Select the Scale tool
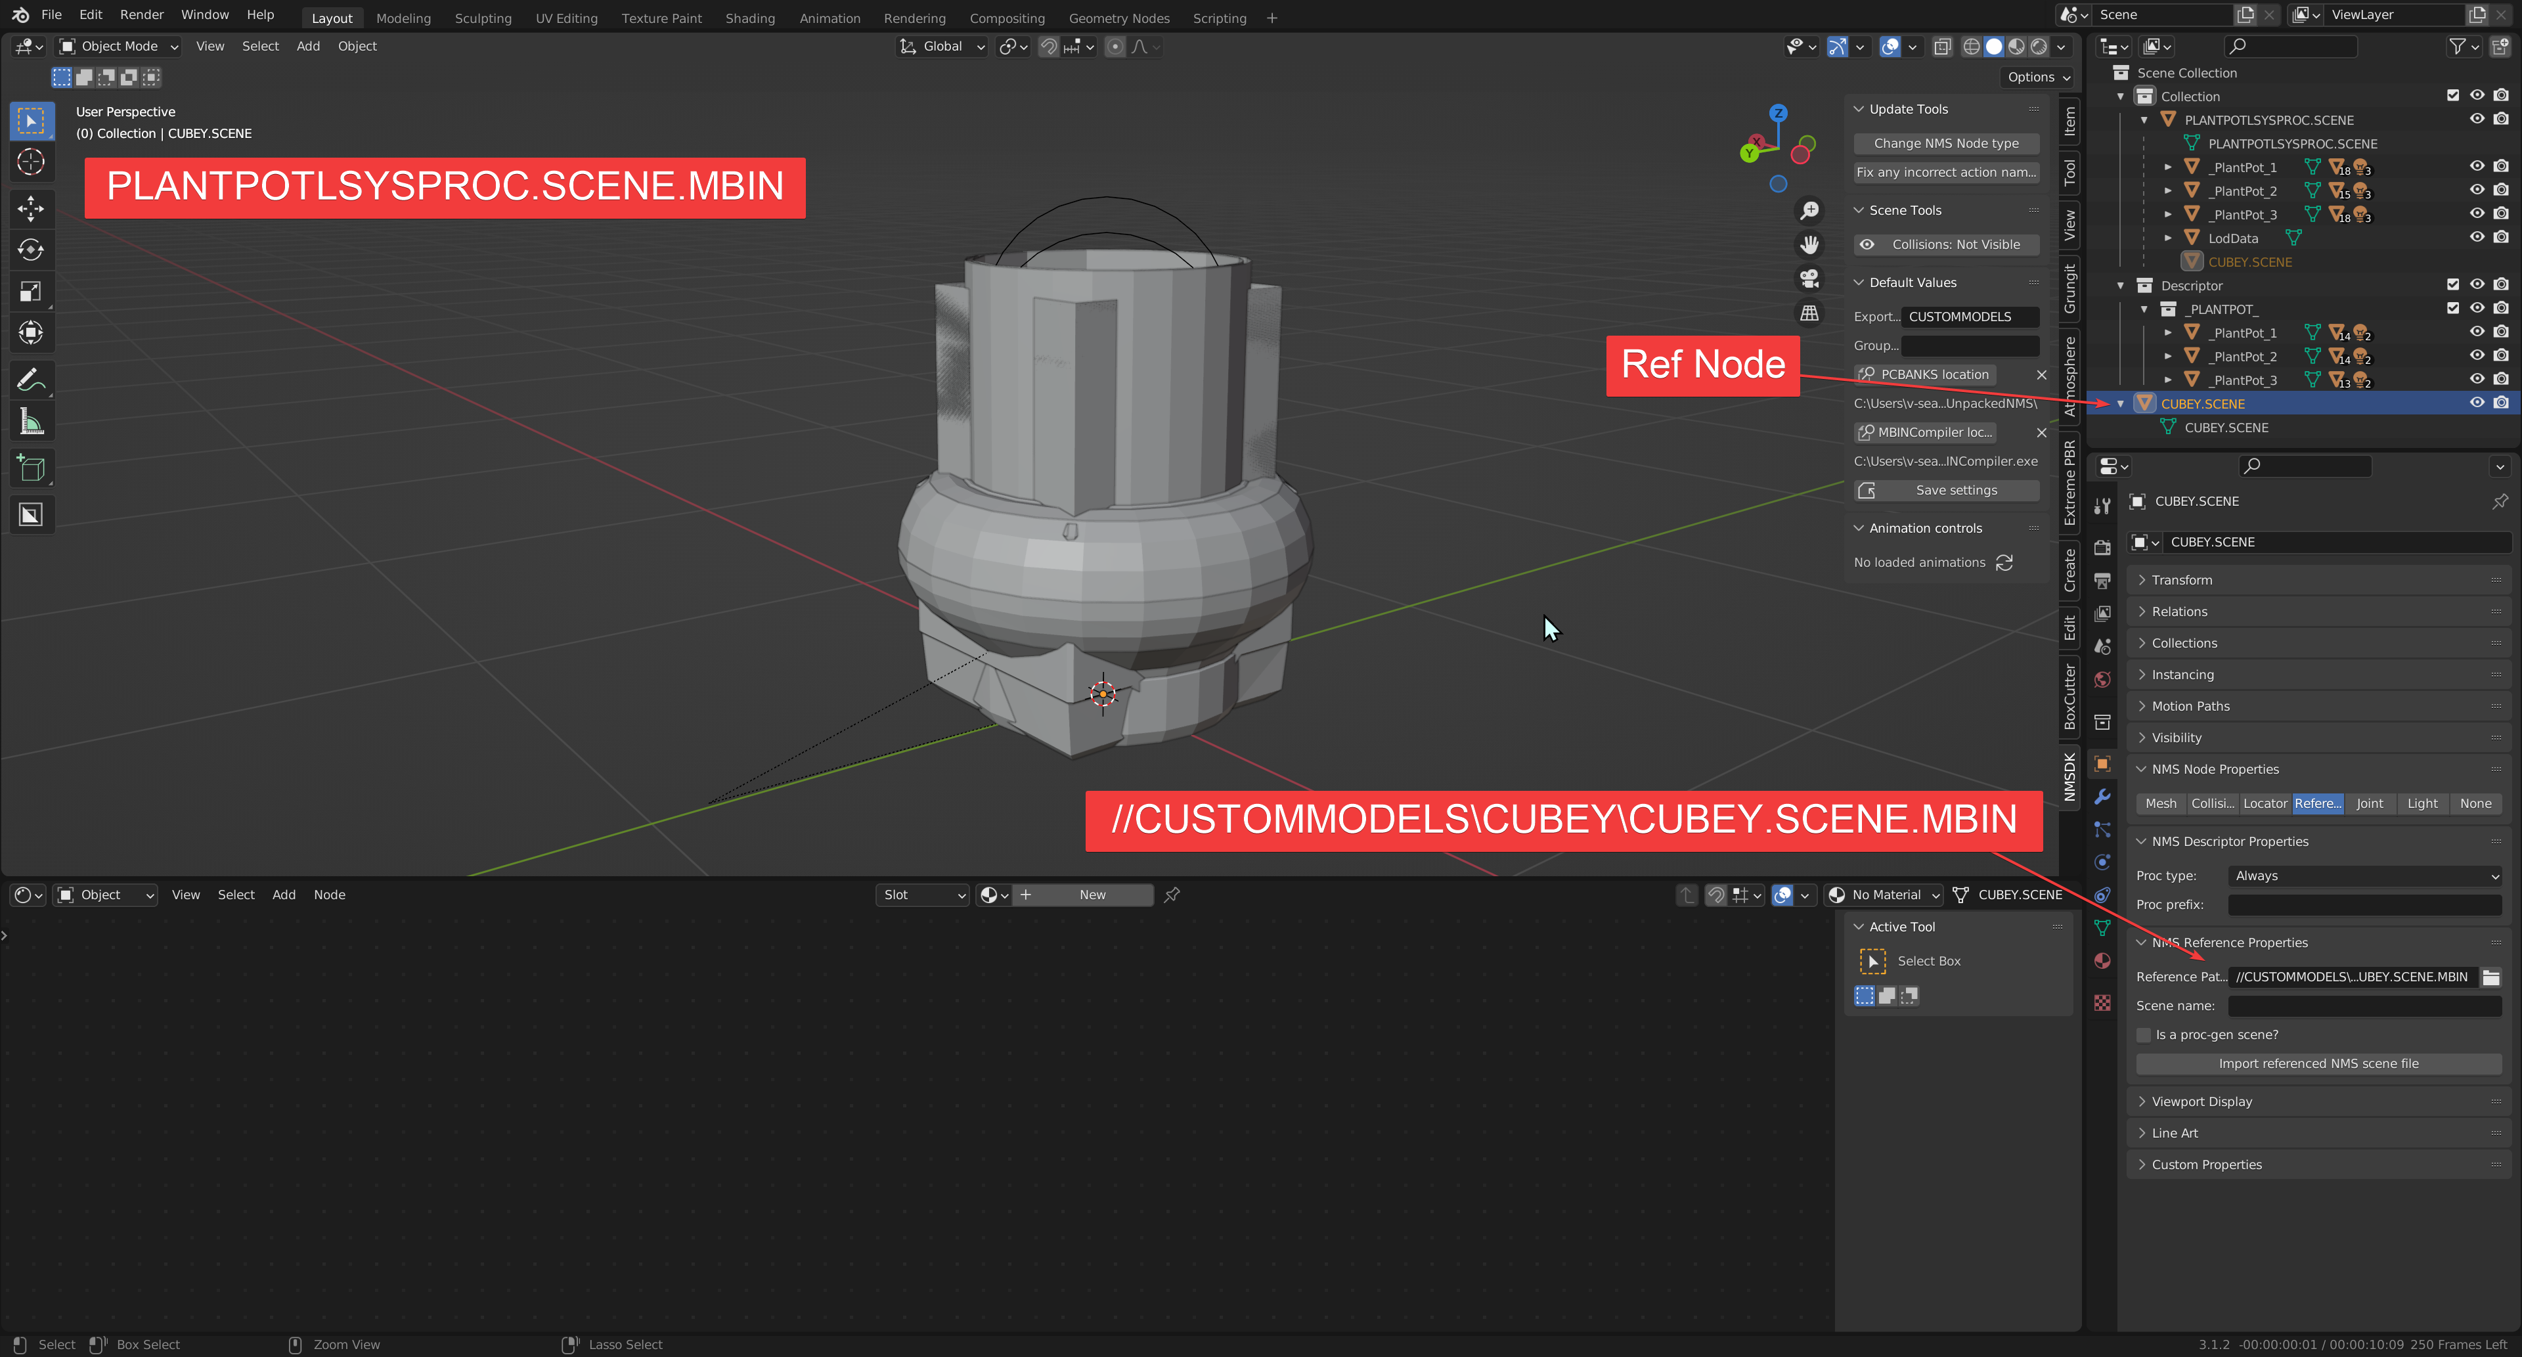The height and width of the screenshot is (1357, 2522). pos(30,292)
